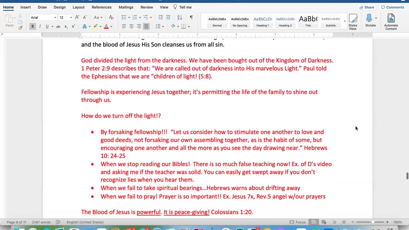Clear all formatting with the eraser icon
This screenshot has height=230, width=409.
click(111, 17)
